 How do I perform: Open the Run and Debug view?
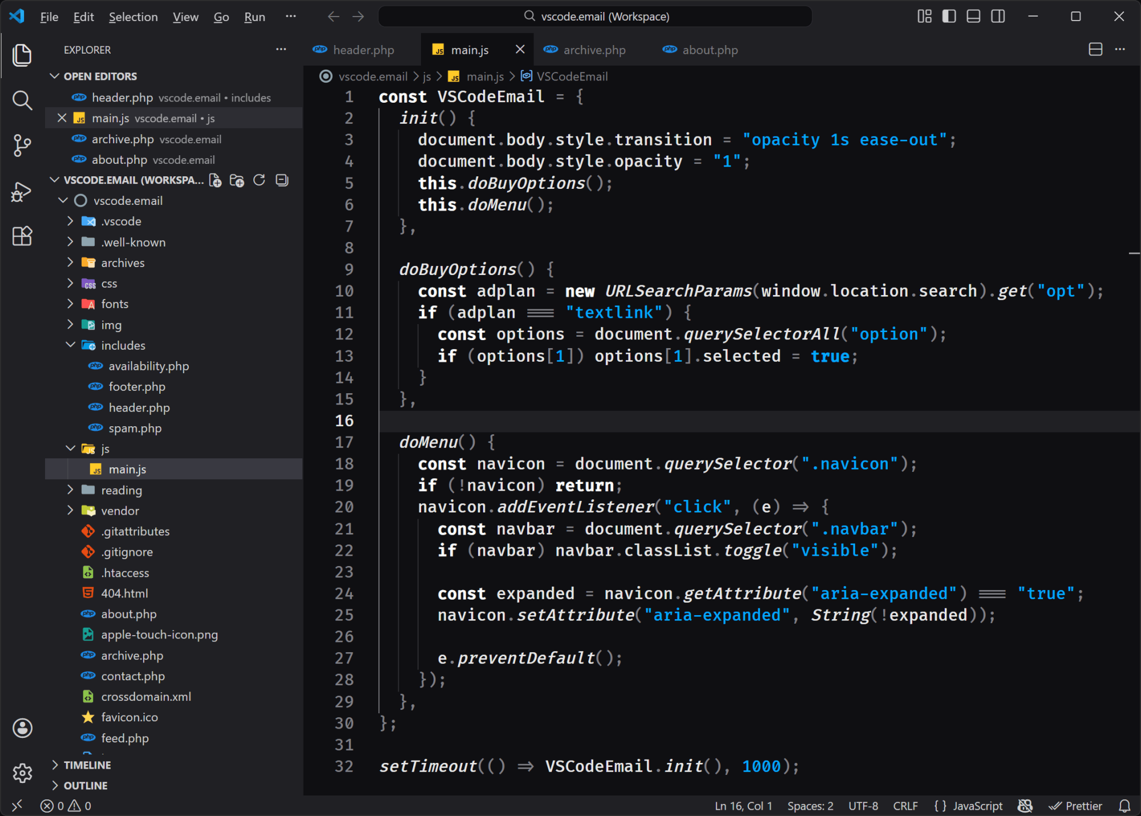coord(22,191)
